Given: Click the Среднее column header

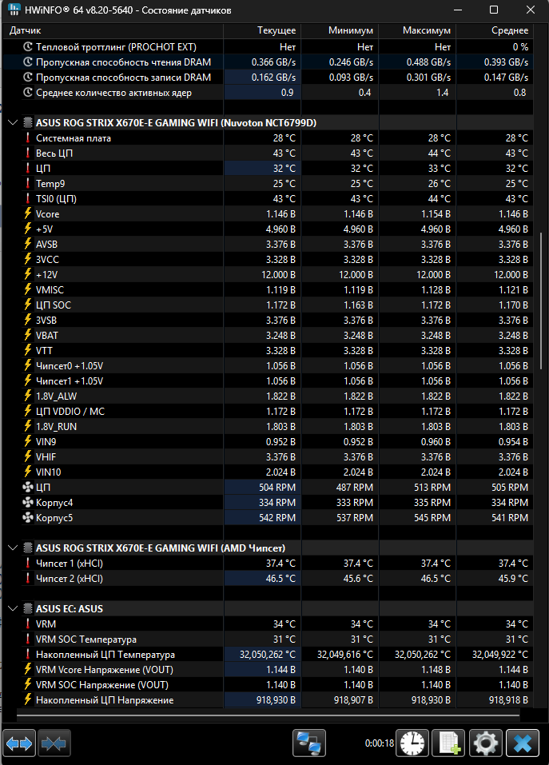Looking at the screenshot, I should click(x=495, y=30).
